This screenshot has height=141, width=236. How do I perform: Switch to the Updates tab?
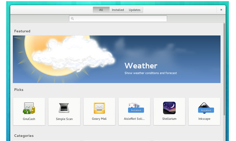click(x=134, y=10)
